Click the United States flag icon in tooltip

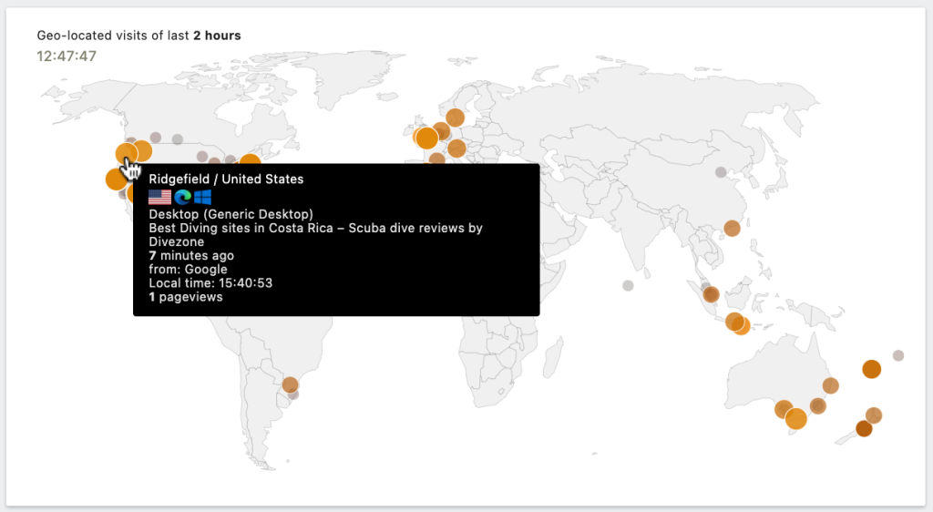(x=159, y=197)
